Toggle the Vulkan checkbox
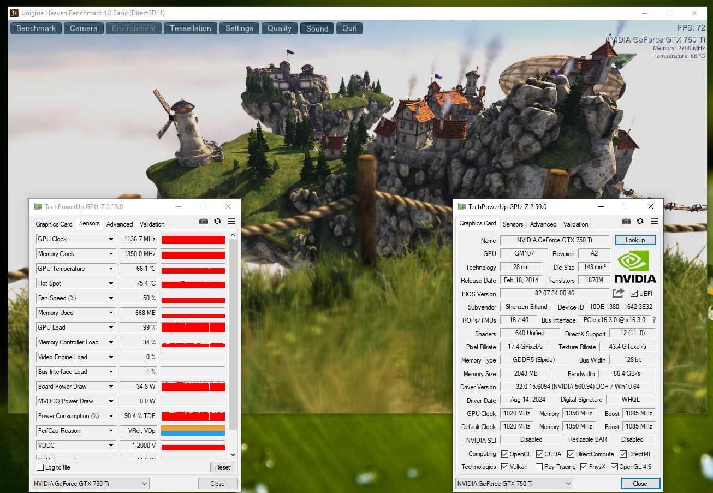Image resolution: width=713 pixels, height=493 pixels. tap(504, 467)
